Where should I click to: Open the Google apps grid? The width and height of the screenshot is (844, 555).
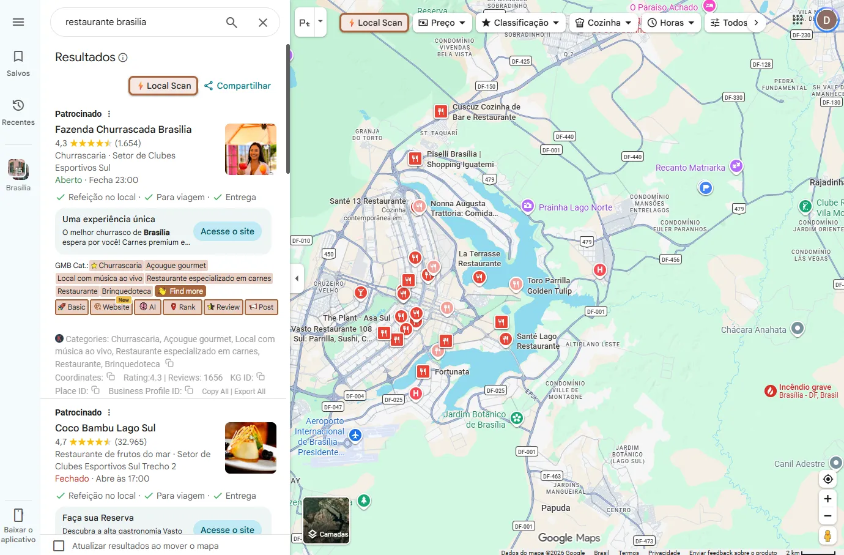pos(798,20)
